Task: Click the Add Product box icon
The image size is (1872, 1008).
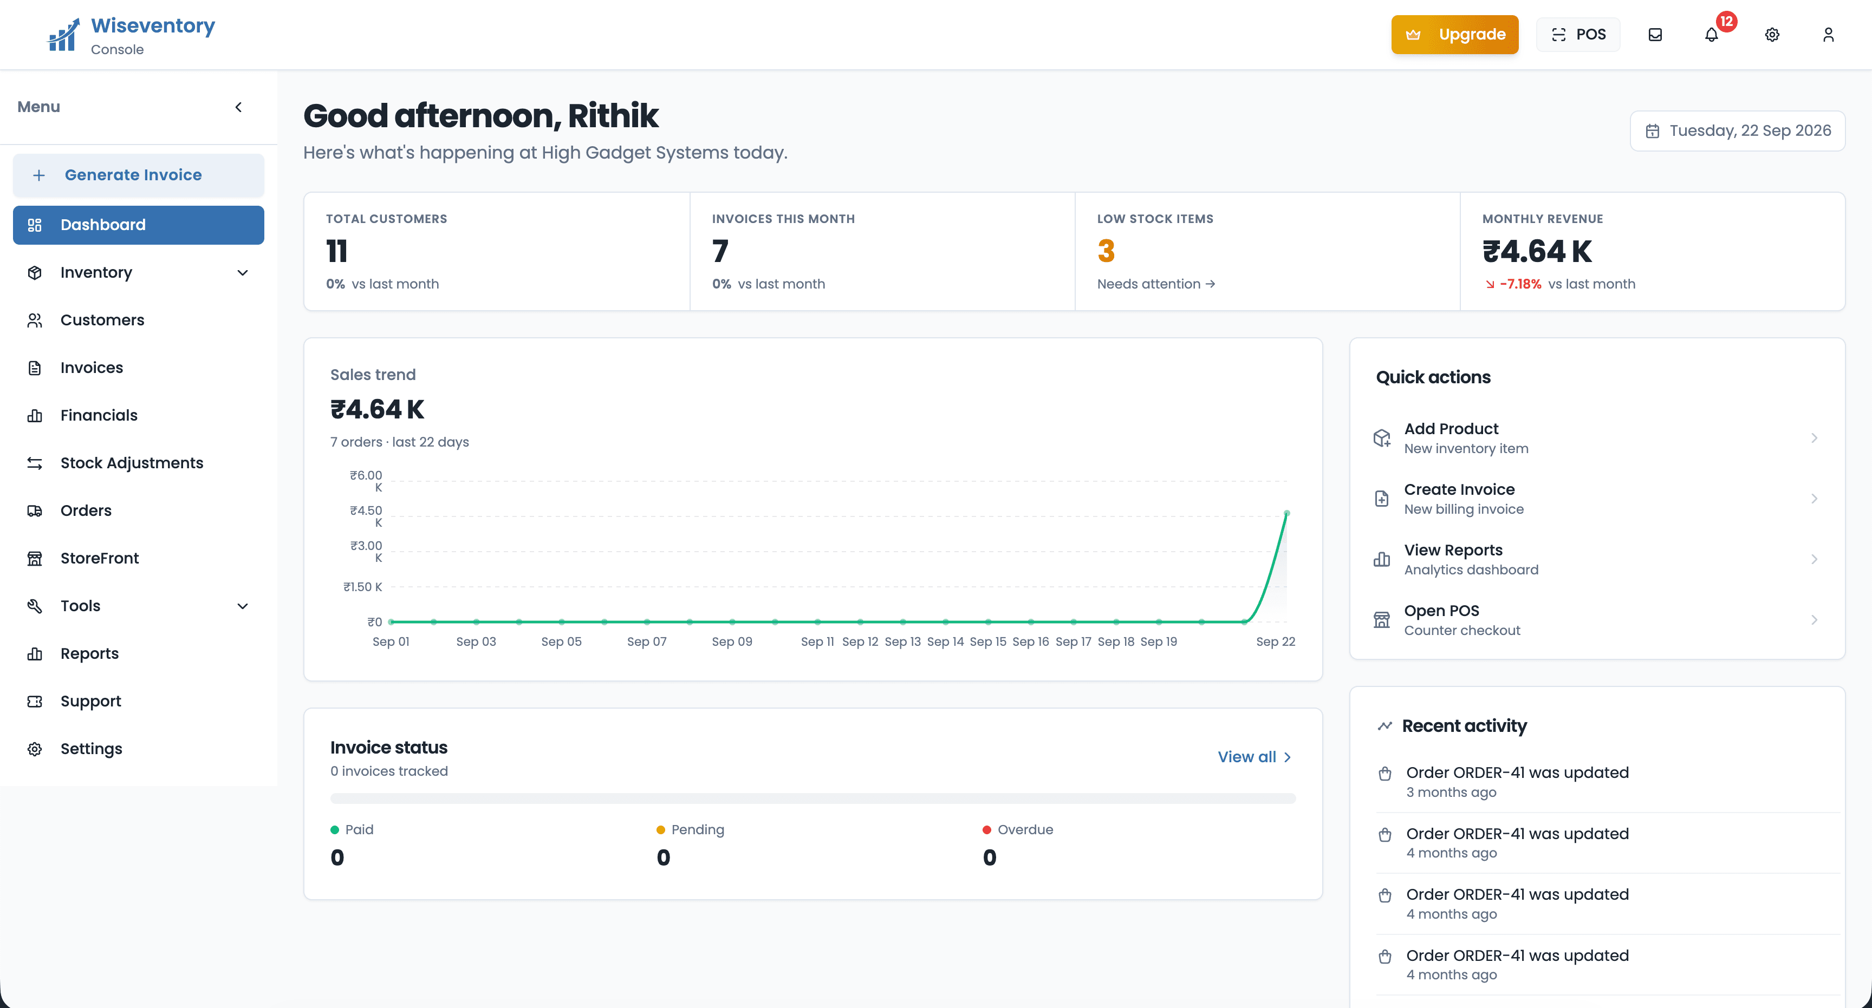Action: click(x=1381, y=438)
